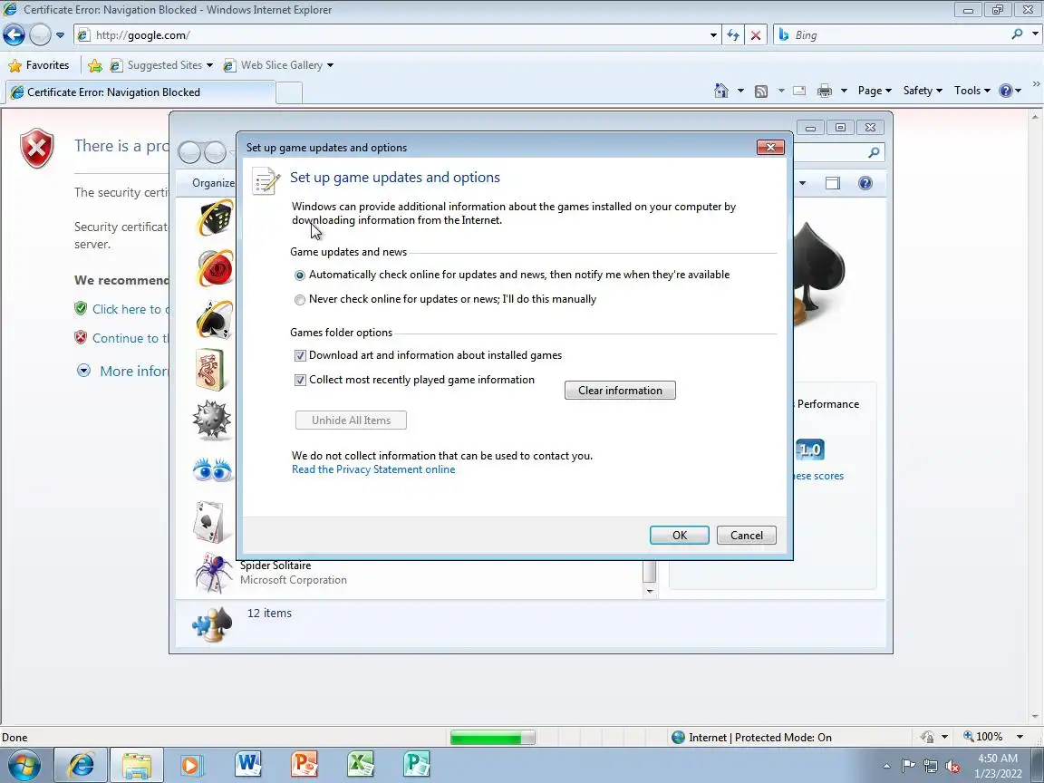Click the page loading progress bar
The width and height of the screenshot is (1044, 783).
click(493, 738)
